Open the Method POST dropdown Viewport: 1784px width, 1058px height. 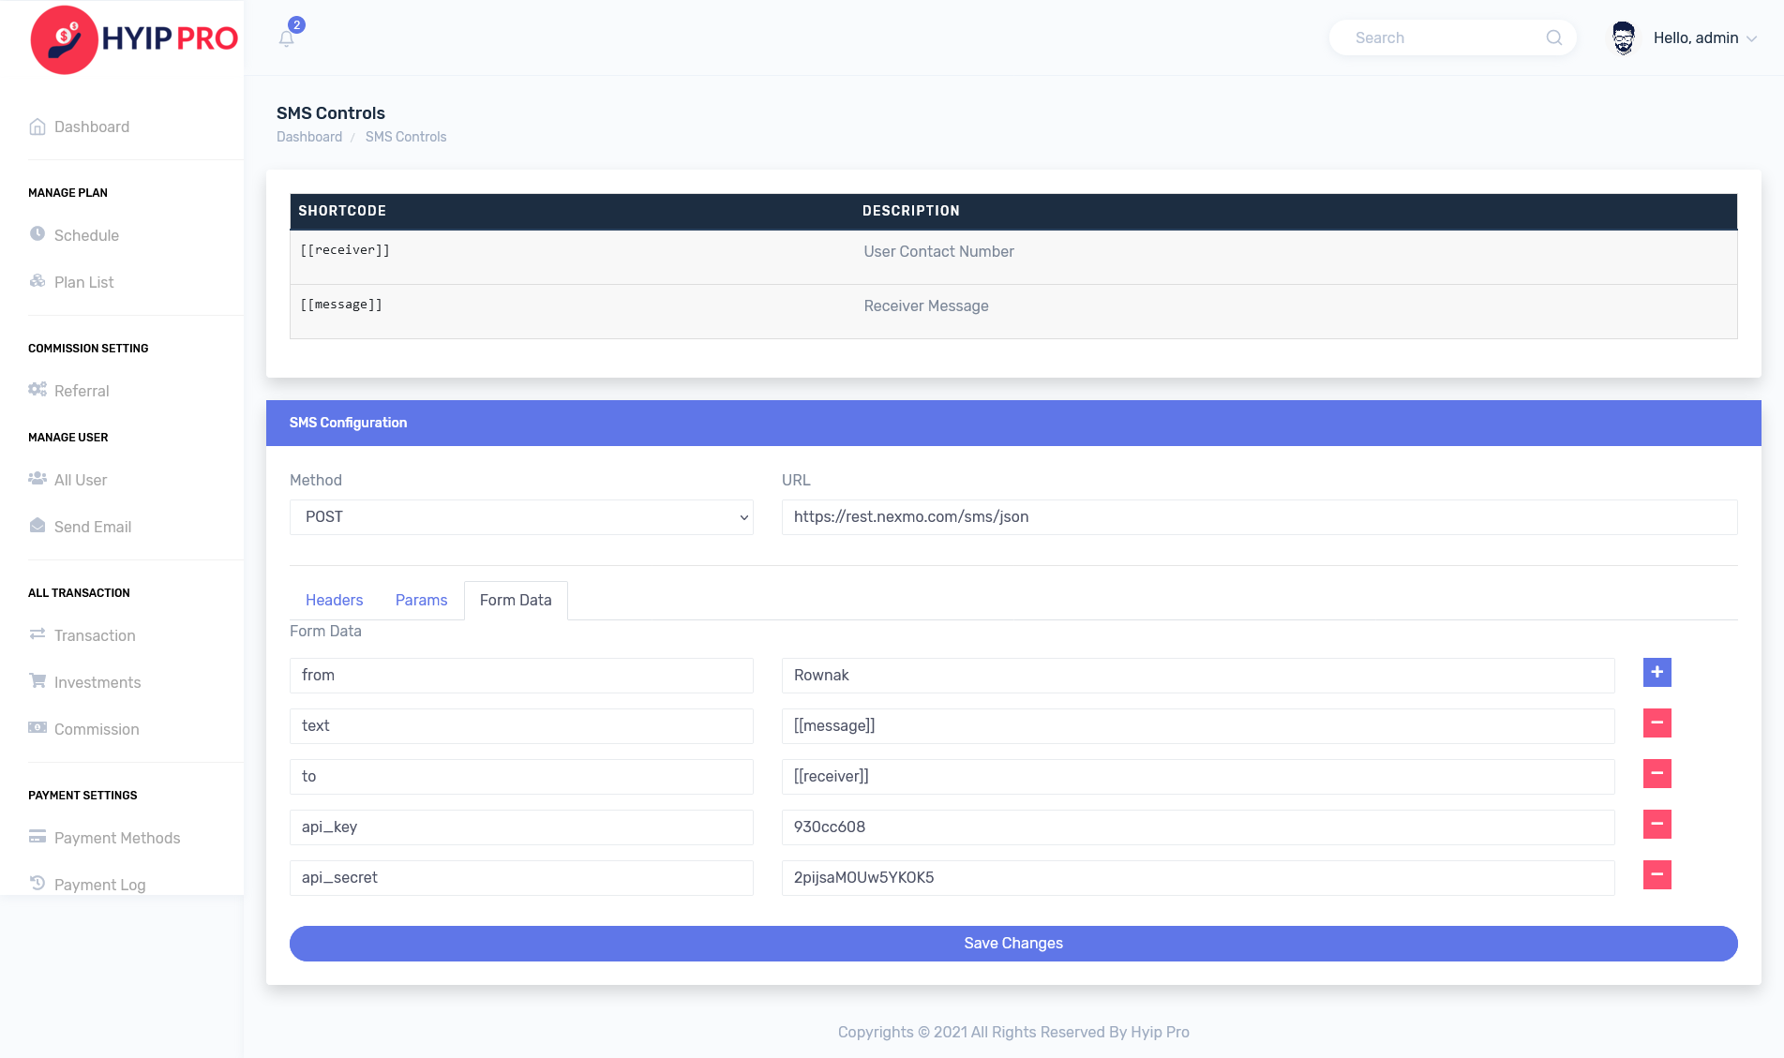click(521, 517)
